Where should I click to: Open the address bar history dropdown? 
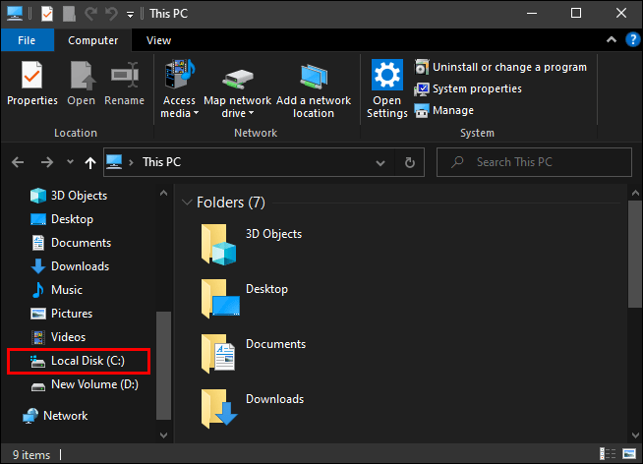[380, 163]
